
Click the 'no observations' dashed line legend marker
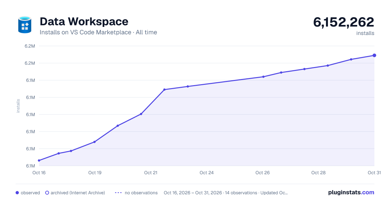[x=118, y=193]
